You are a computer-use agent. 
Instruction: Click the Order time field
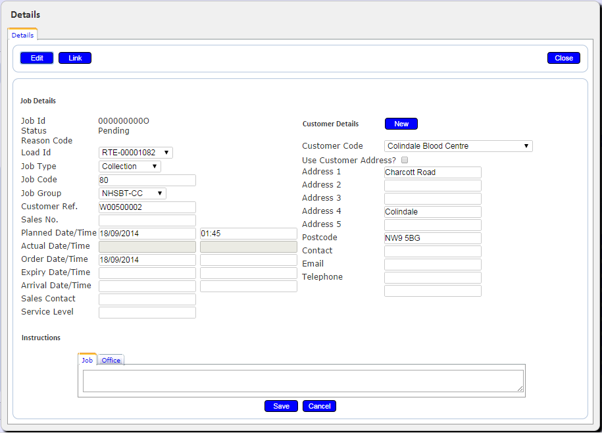click(249, 260)
